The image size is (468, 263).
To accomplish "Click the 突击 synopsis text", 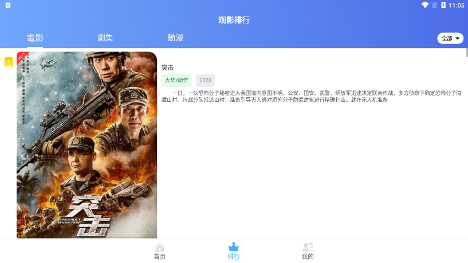I will [x=311, y=96].
